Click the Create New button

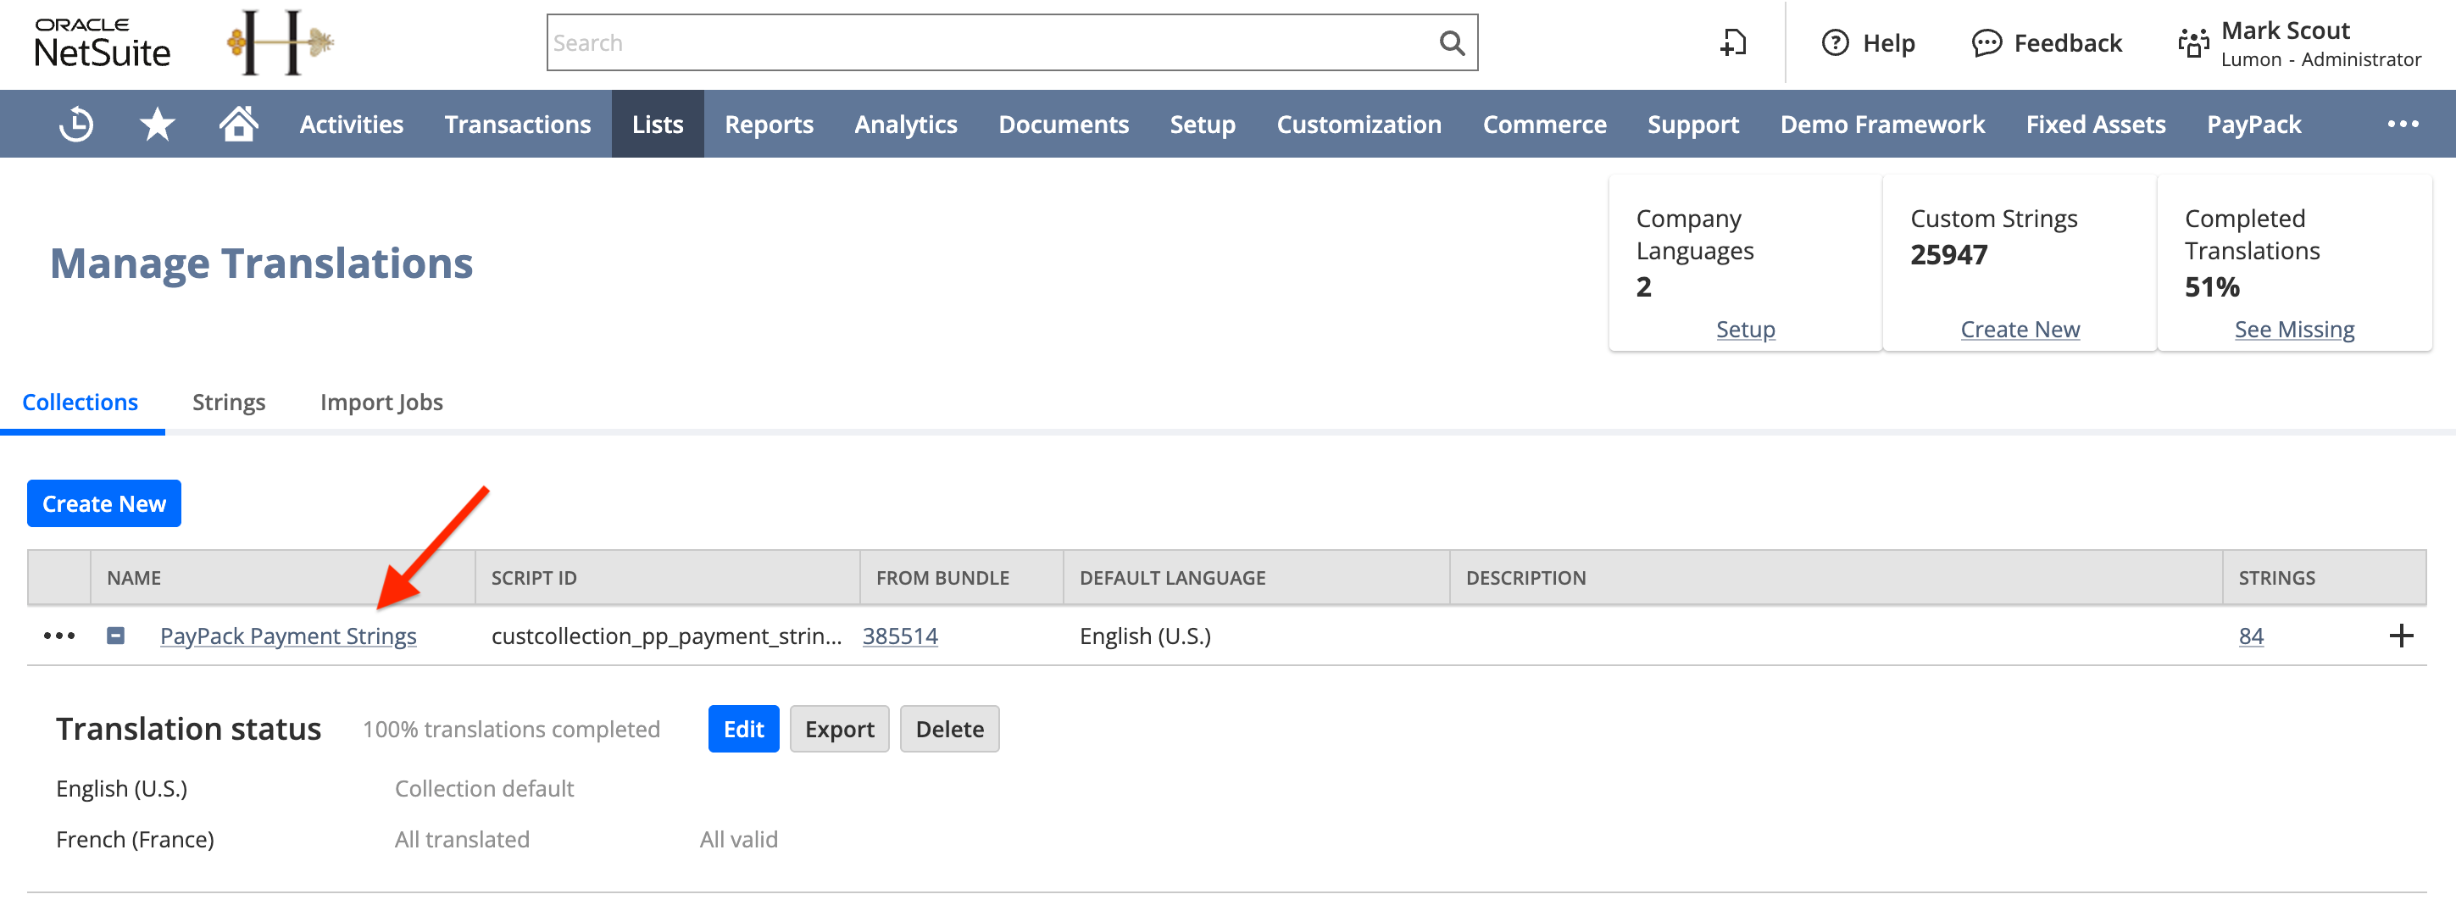tap(103, 503)
